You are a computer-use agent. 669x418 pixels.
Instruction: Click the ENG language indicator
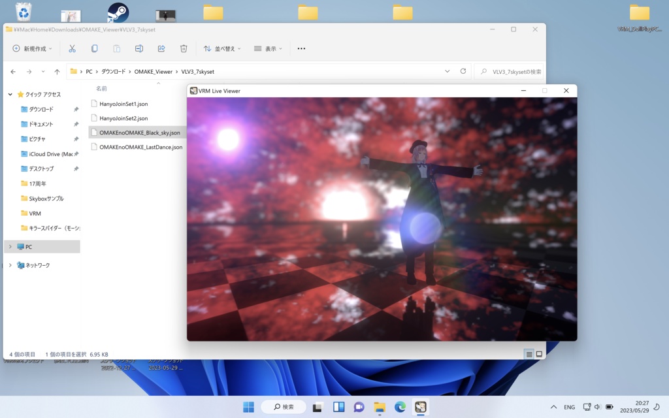(x=569, y=408)
